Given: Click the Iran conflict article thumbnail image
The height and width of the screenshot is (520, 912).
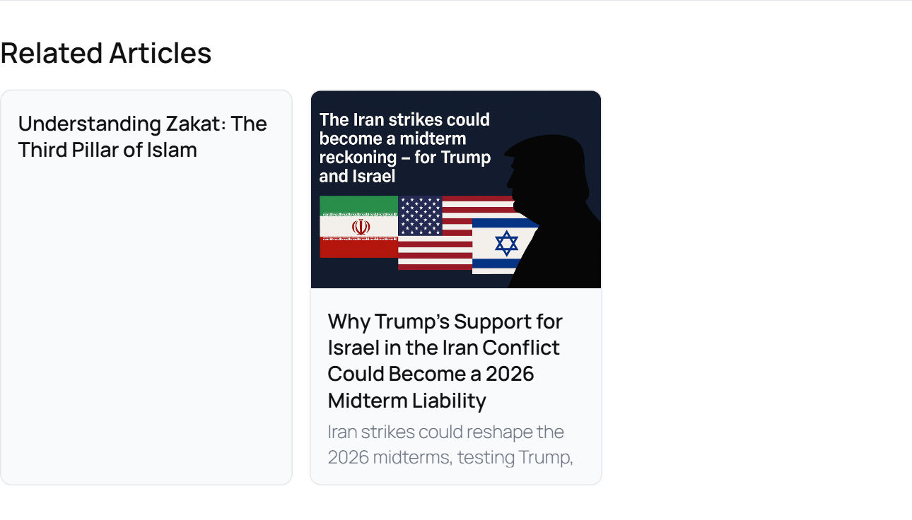Looking at the screenshot, I should pos(455,189).
